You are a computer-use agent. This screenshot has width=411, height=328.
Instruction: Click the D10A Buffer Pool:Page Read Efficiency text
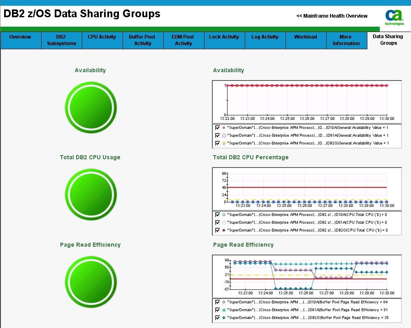[307, 302]
